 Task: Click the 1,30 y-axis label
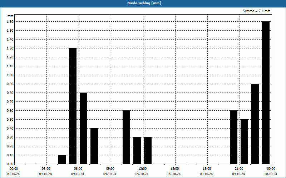[10, 48]
